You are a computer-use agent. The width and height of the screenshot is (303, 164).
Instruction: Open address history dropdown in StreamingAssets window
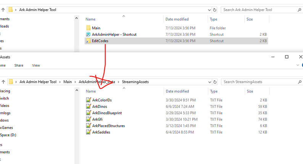(210, 82)
